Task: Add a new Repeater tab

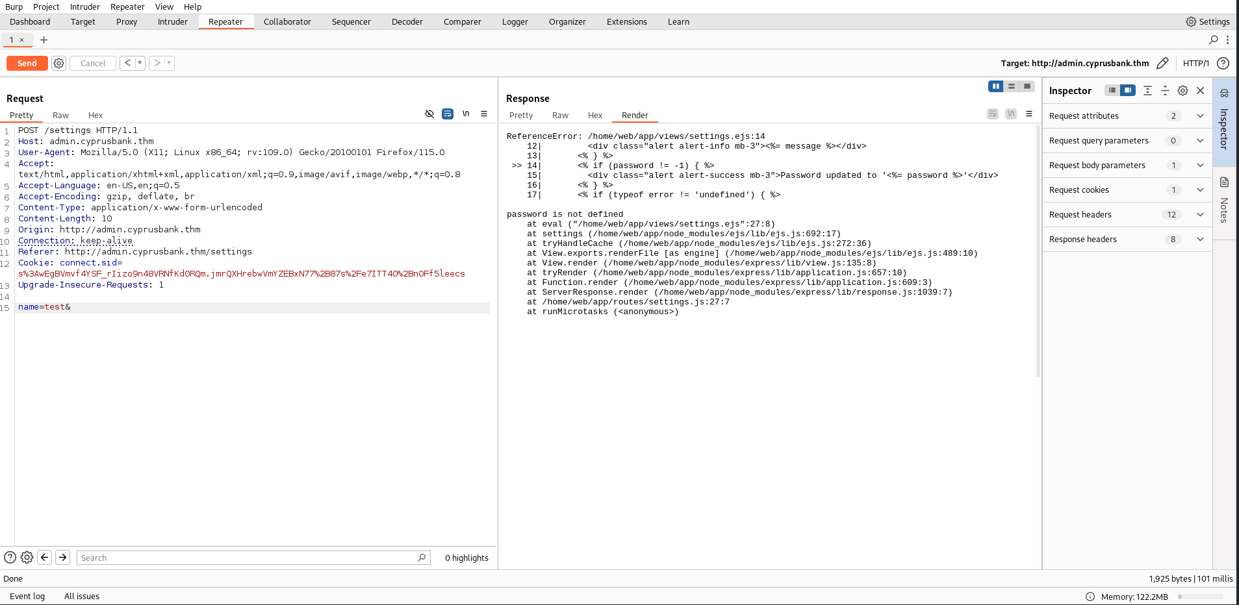Action: coord(44,40)
